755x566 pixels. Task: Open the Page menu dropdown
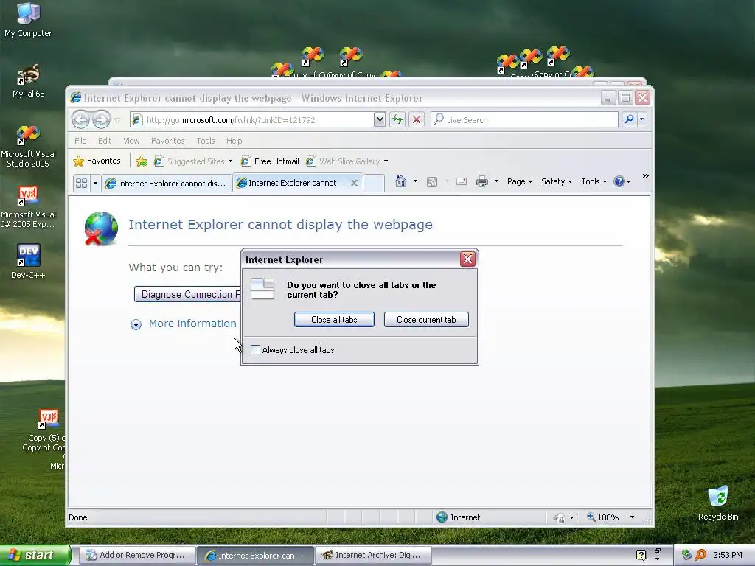(519, 181)
